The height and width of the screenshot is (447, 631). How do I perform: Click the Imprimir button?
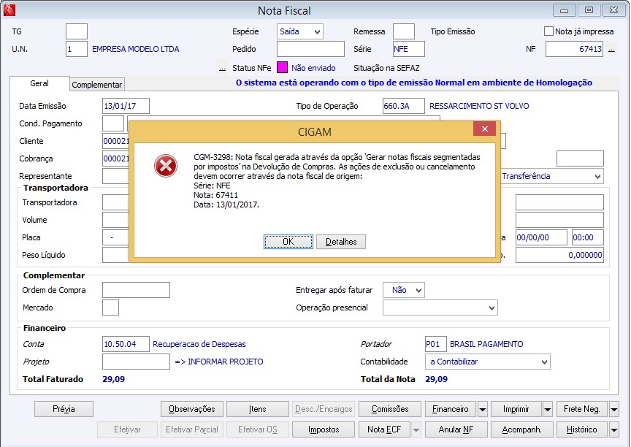point(516,409)
